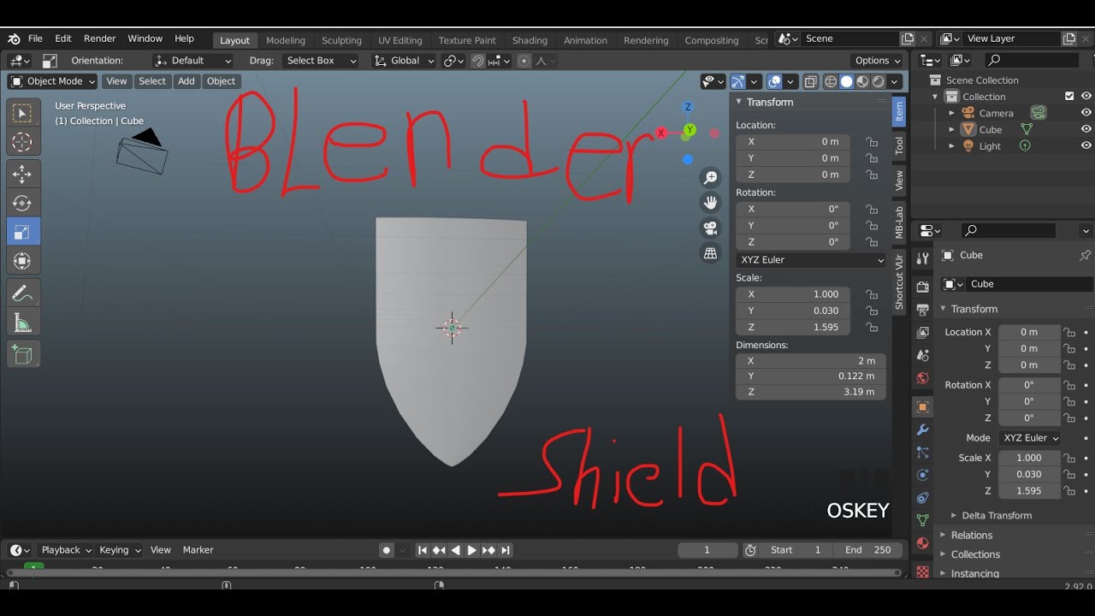Click the zoom magnifier viewport icon
This screenshot has width=1095, height=616.
[x=710, y=178]
